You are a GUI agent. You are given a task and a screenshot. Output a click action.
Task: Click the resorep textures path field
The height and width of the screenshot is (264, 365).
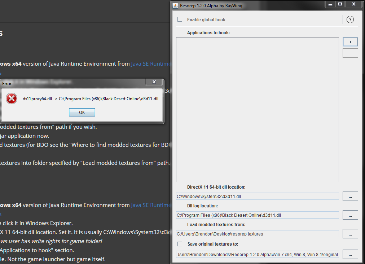click(x=257, y=234)
